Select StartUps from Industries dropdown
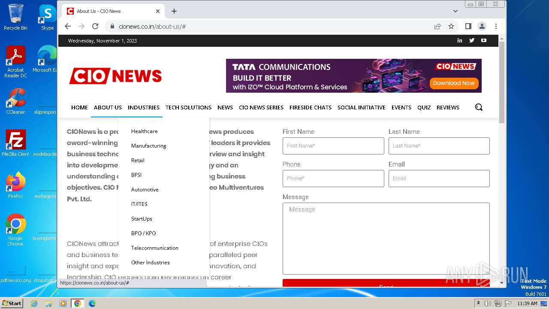This screenshot has height=309, width=549. [142, 219]
